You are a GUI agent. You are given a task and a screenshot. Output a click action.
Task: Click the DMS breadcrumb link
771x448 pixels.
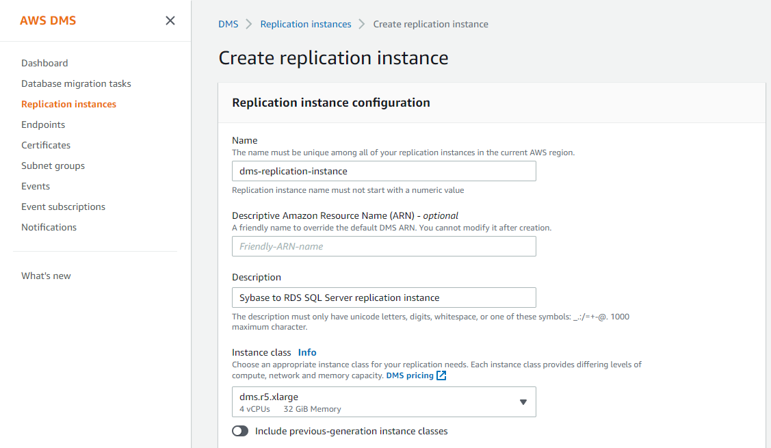click(228, 24)
